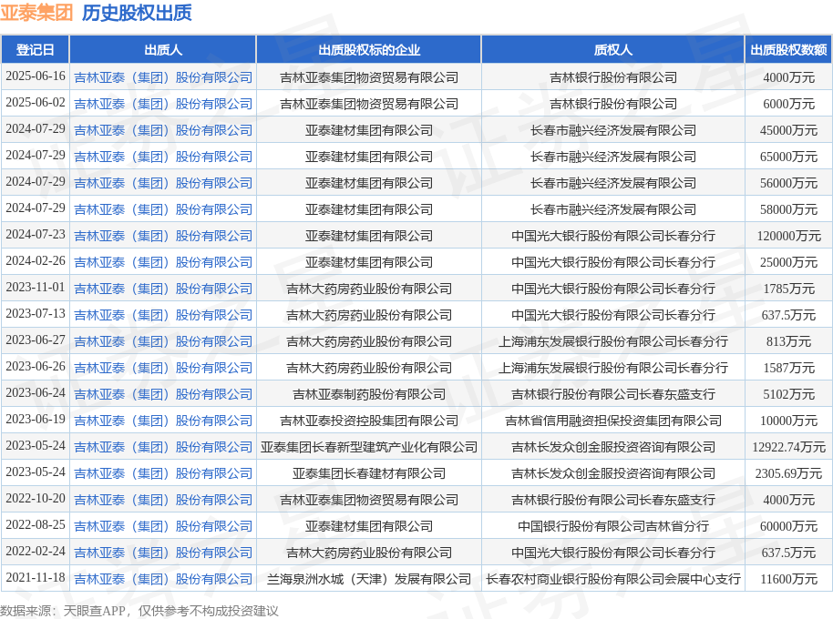Click the 120000万元 amount cell
Image resolution: width=833 pixels, height=619 pixels.
[788, 236]
